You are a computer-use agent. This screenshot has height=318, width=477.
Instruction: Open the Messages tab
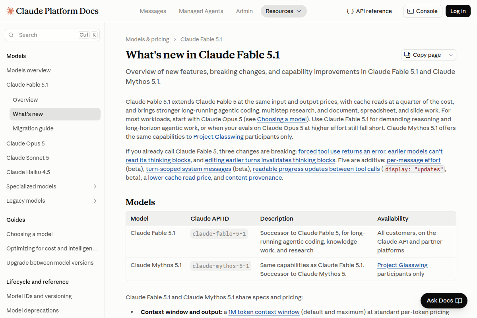(153, 11)
